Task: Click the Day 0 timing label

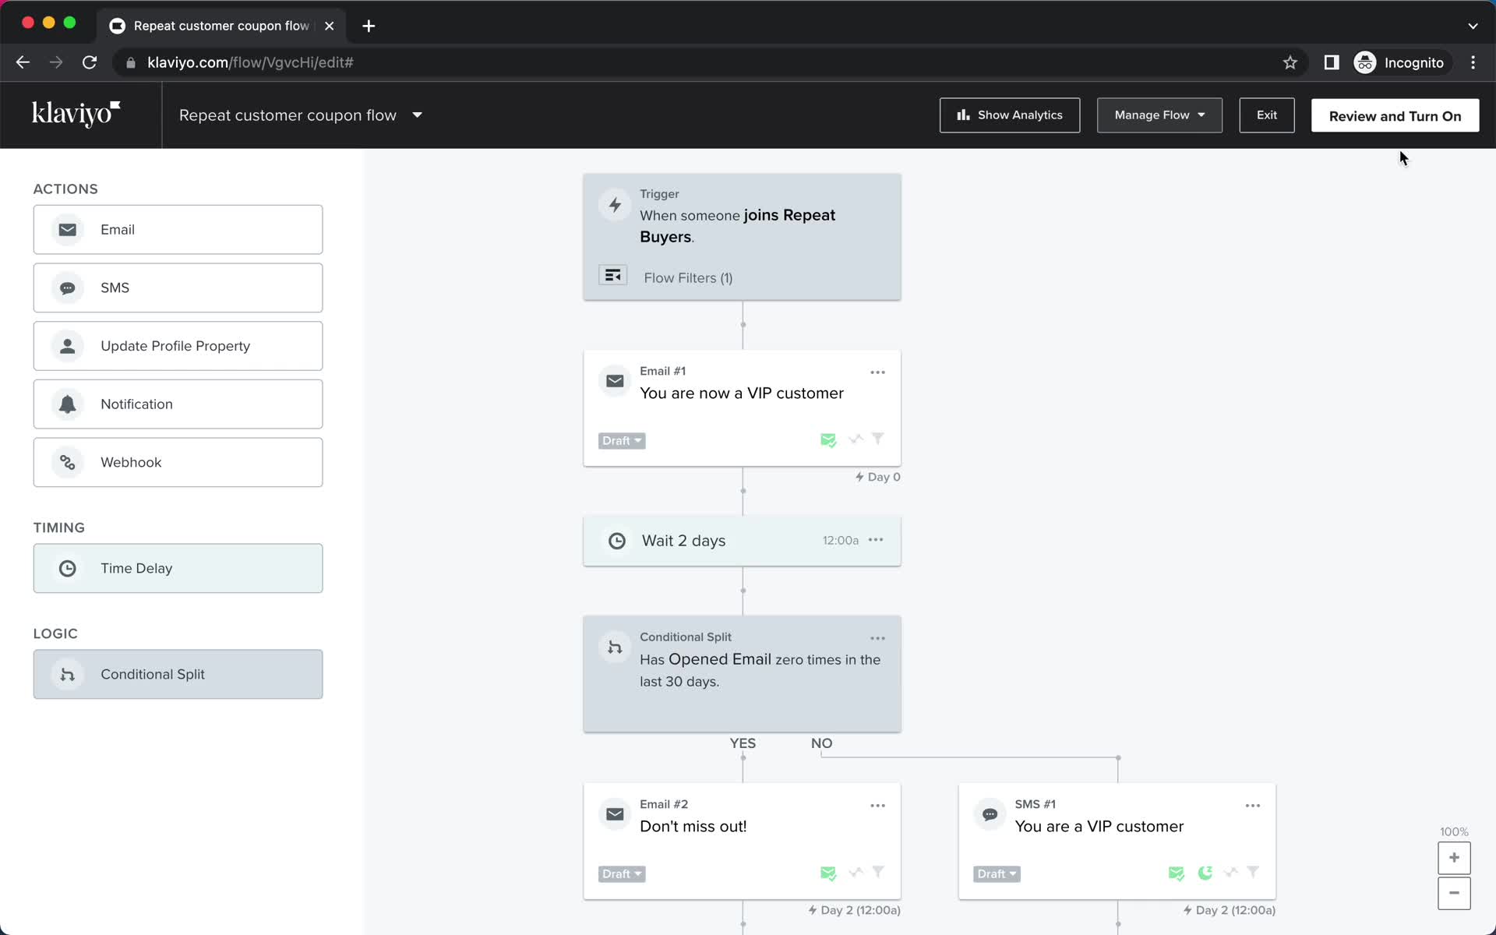Action: pos(878,477)
